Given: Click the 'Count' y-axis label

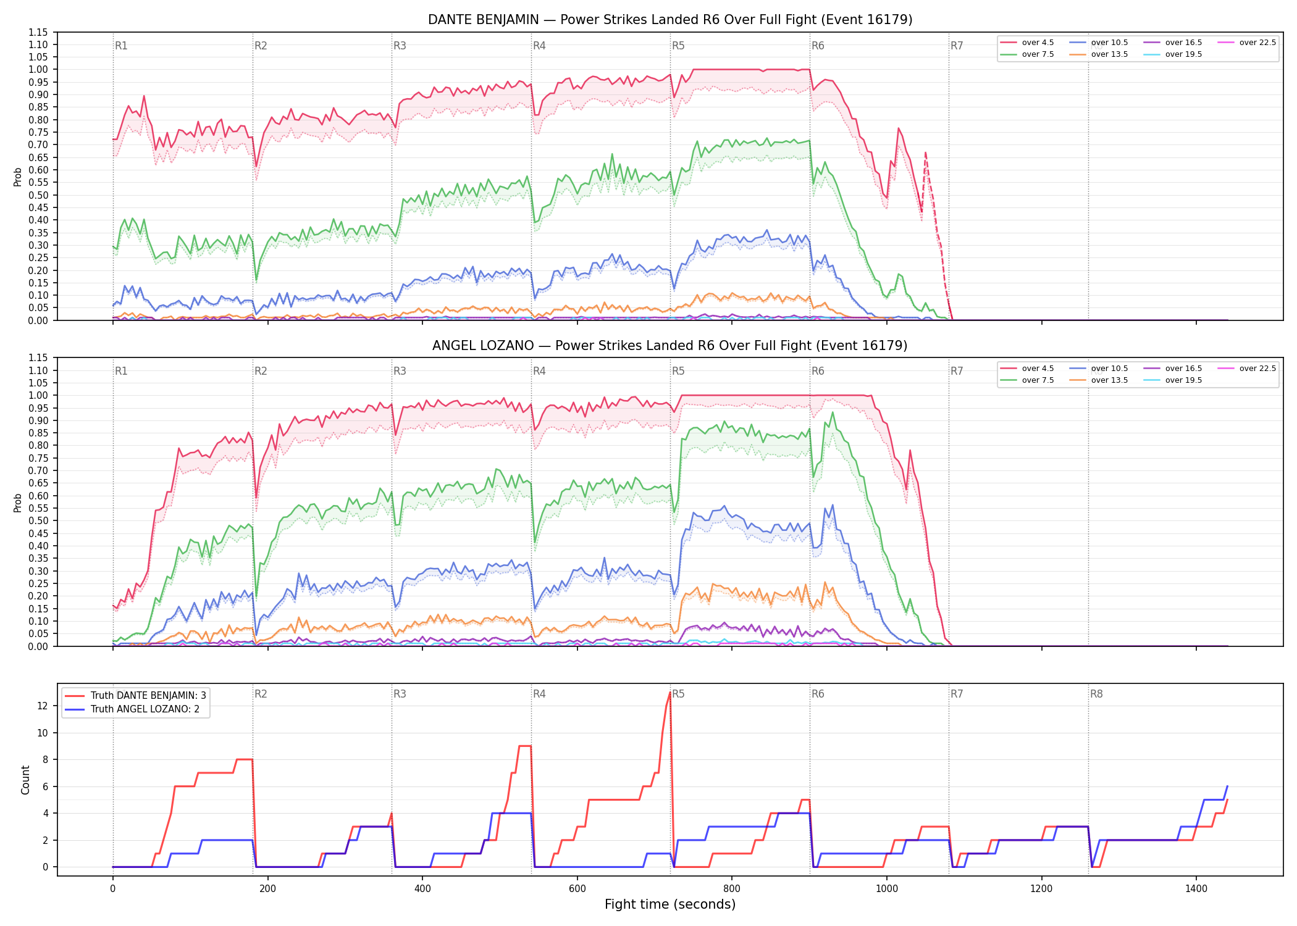Looking at the screenshot, I should coord(25,780).
